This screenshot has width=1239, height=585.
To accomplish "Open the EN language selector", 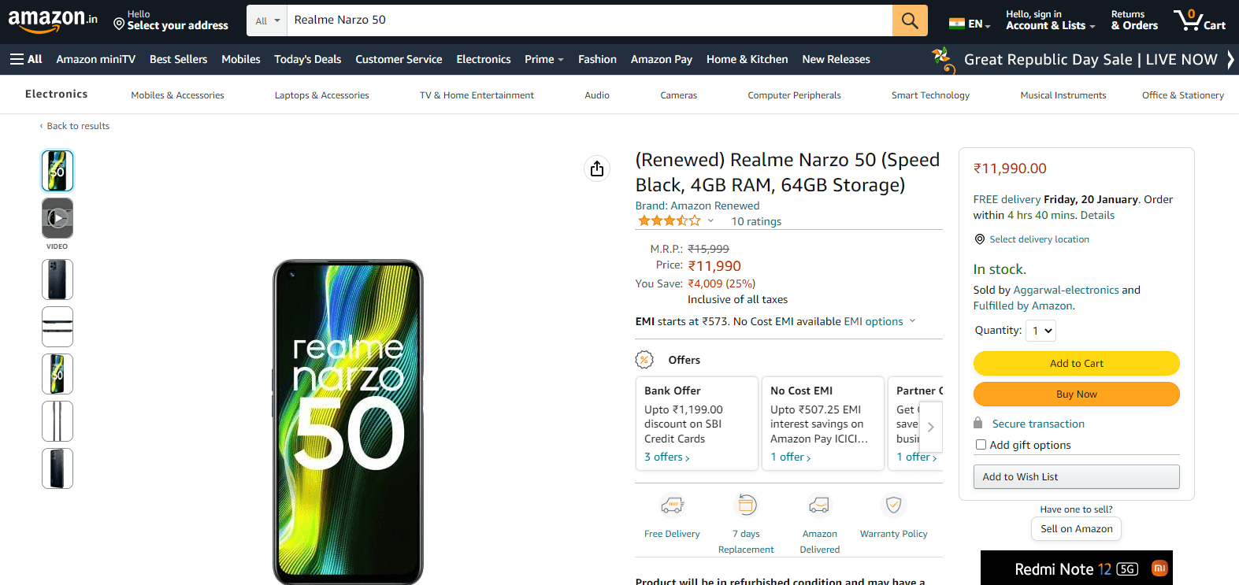I will [x=970, y=23].
